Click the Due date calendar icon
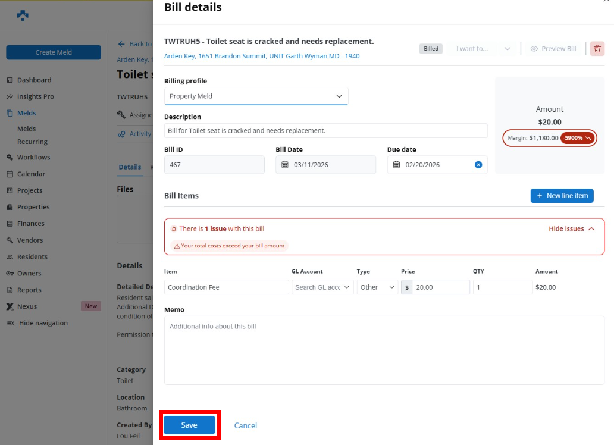This screenshot has width=614, height=445. [397, 165]
